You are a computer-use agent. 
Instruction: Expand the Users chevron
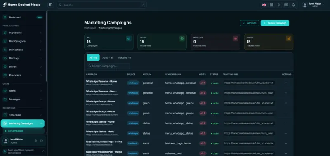point(41,91)
